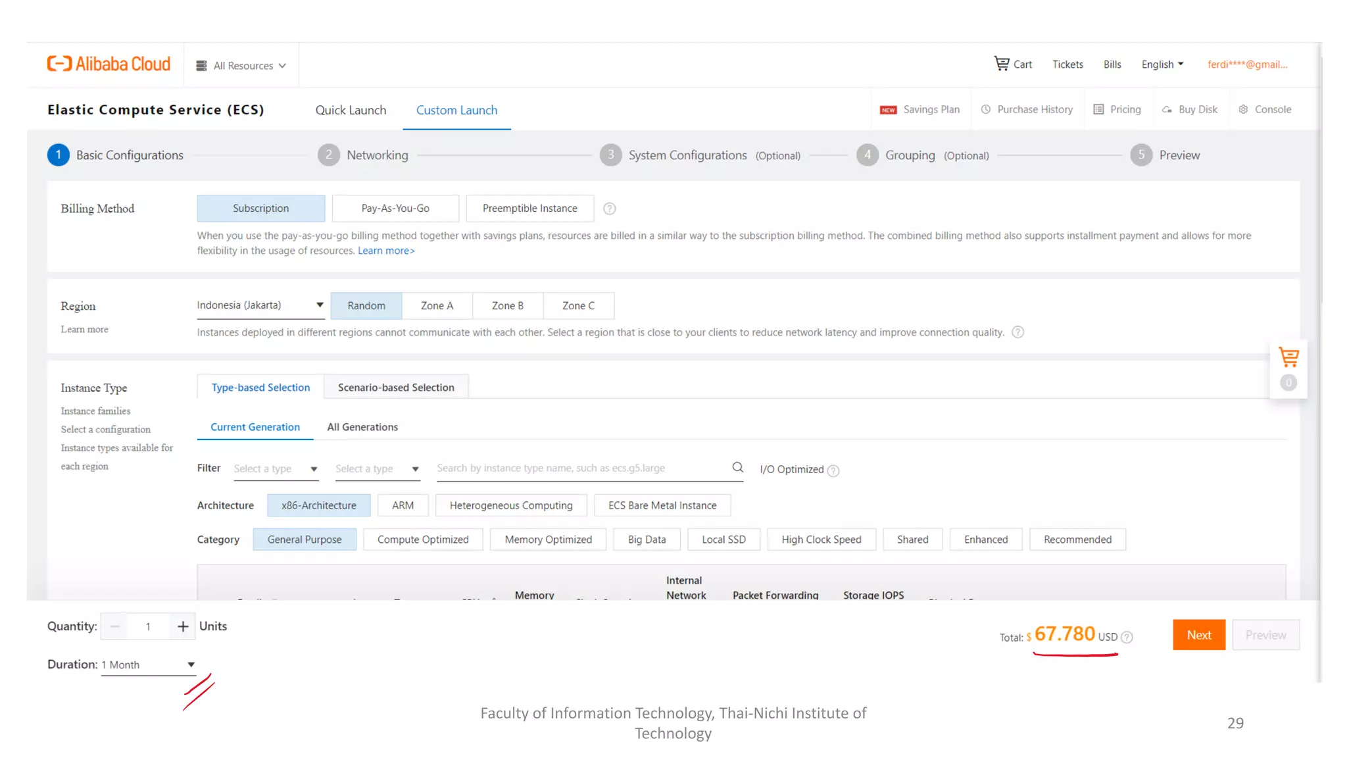Click the floating orange cart icon
The height and width of the screenshot is (758, 1347).
coord(1288,357)
